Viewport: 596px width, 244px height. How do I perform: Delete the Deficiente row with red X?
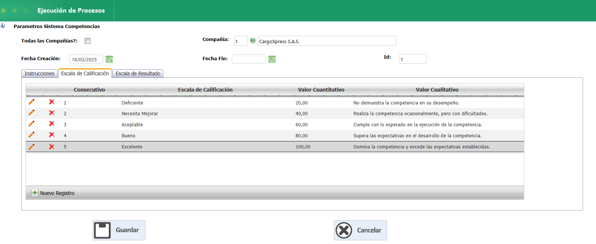tap(52, 102)
